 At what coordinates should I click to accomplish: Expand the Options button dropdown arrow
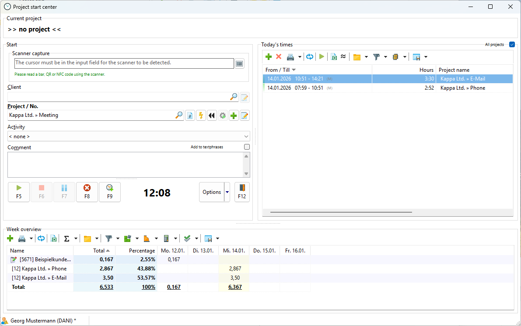pos(227,192)
